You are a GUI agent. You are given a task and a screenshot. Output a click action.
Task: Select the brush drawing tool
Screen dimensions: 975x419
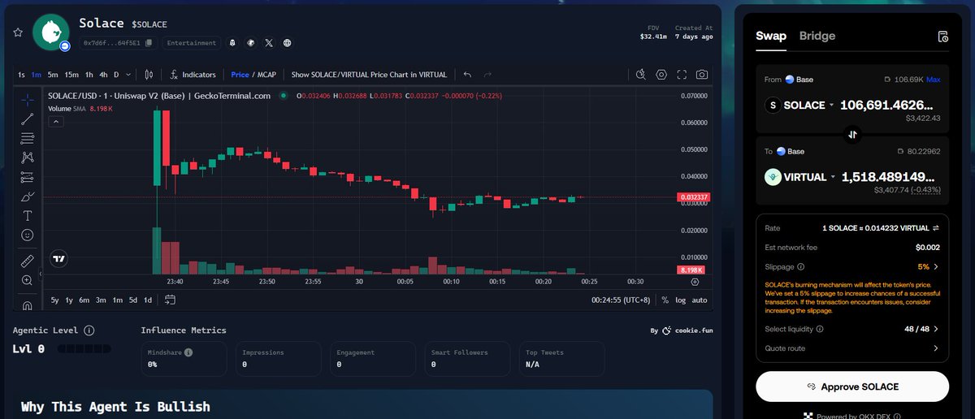(28, 197)
